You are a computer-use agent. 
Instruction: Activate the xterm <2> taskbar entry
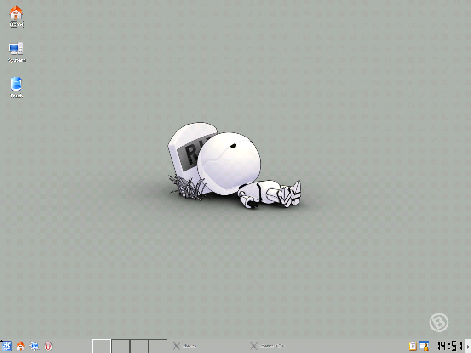click(x=272, y=346)
